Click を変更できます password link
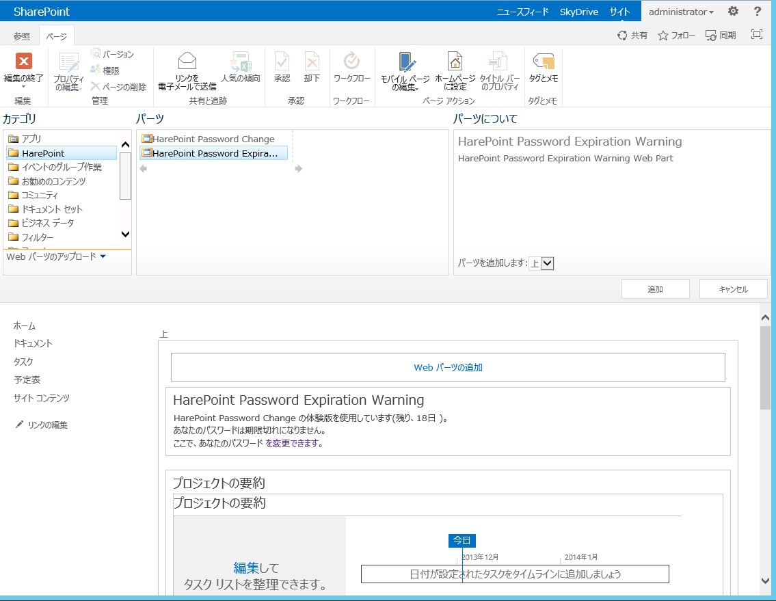This screenshot has width=776, height=601. point(294,444)
